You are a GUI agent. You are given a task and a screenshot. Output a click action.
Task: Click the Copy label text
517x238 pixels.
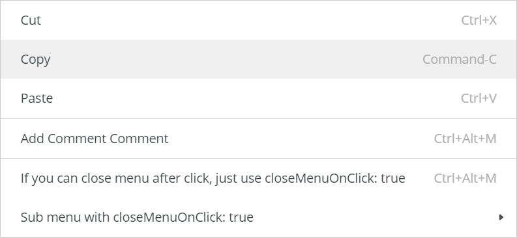click(36, 60)
